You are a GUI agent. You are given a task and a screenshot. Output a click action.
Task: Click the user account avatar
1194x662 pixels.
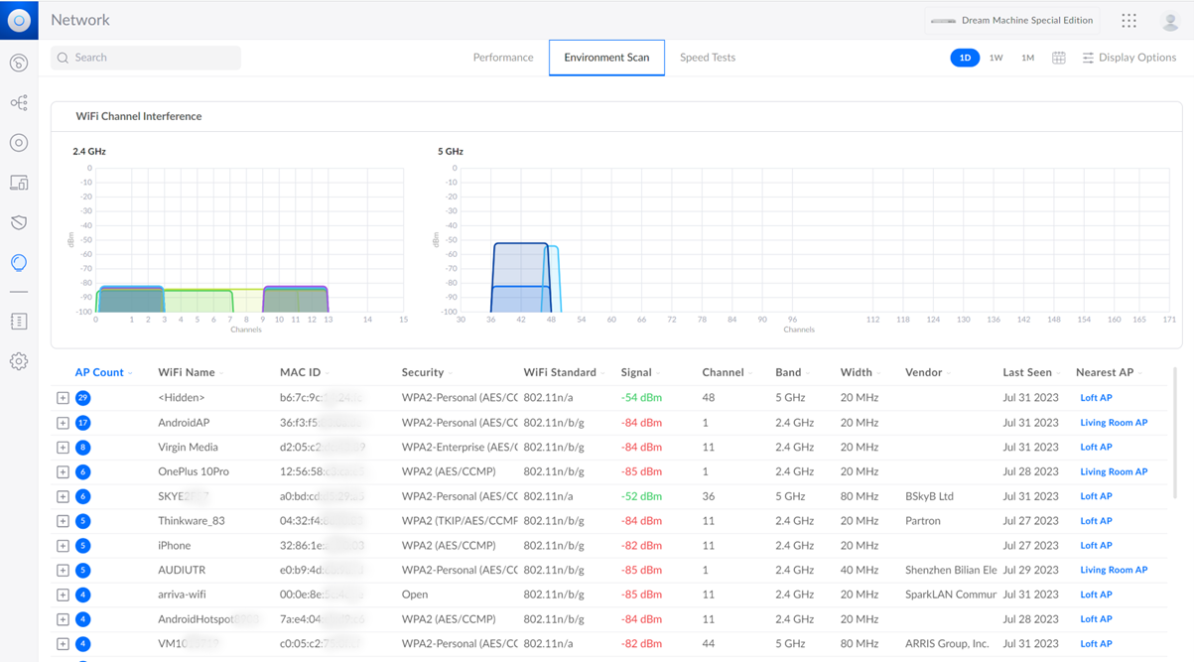coord(1170,21)
